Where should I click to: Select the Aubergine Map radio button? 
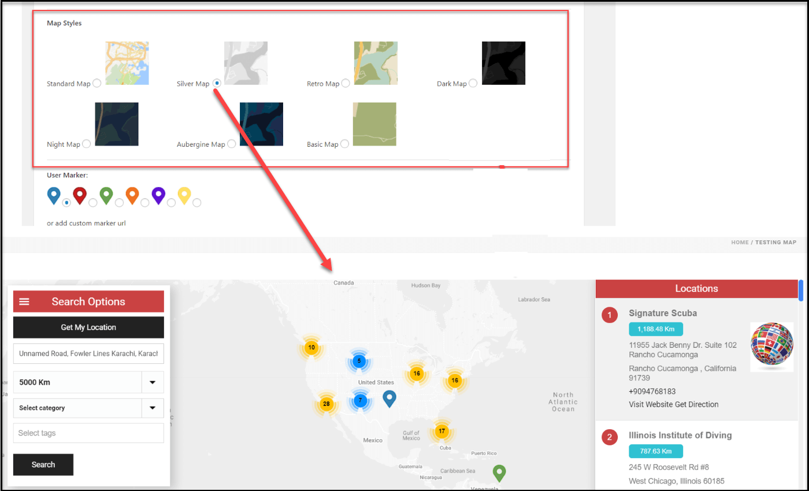point(231,144)
